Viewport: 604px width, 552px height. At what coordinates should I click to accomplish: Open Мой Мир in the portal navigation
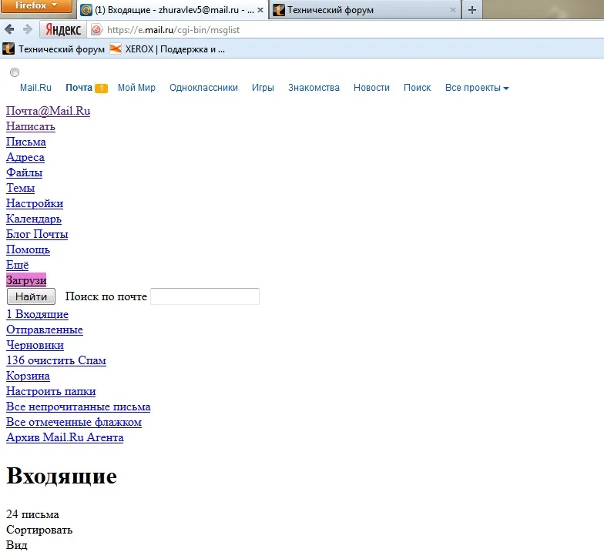(x=136, y=88)
